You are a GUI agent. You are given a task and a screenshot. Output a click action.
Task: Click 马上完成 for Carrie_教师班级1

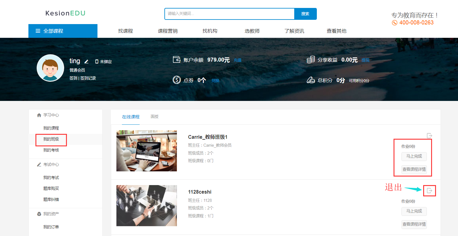[x=414, y=156]
